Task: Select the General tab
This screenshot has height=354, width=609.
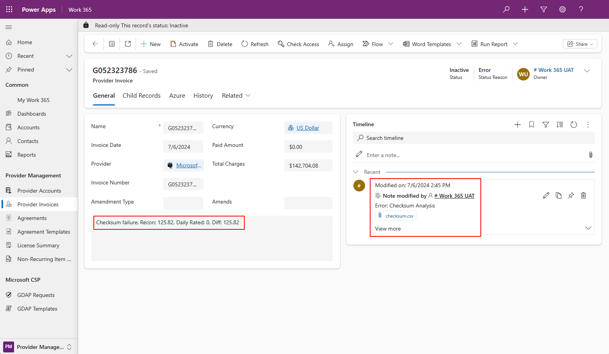Action: (104, 96)
